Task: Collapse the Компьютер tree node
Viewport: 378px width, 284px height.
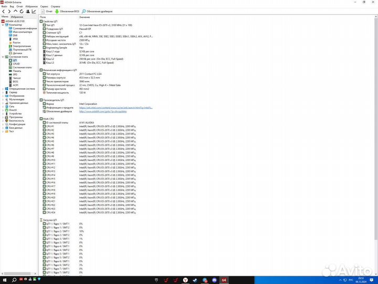Action: click(x=3, y=25)
